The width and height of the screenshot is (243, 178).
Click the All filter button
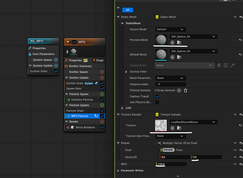127,10
